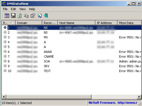
Task: Click the round icon of record 5
Action: pyautogui.click(x=5, y=47)
